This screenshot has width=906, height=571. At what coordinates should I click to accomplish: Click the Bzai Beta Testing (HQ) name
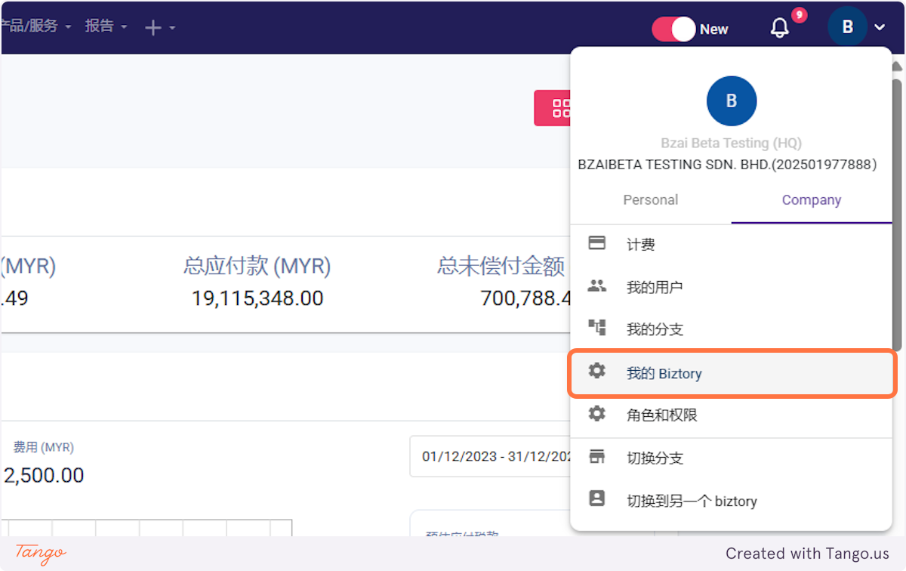tap(731, 143)
